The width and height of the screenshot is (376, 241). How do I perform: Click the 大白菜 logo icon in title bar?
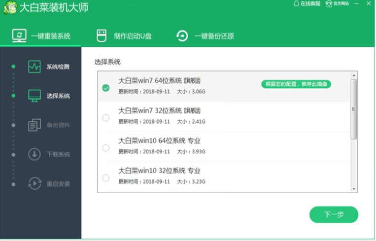coord(9,9)
